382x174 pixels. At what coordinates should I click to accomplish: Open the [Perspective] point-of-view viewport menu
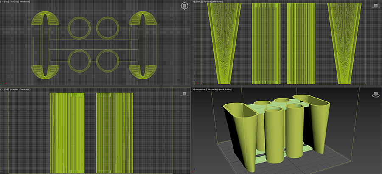[x=201, y=90]
